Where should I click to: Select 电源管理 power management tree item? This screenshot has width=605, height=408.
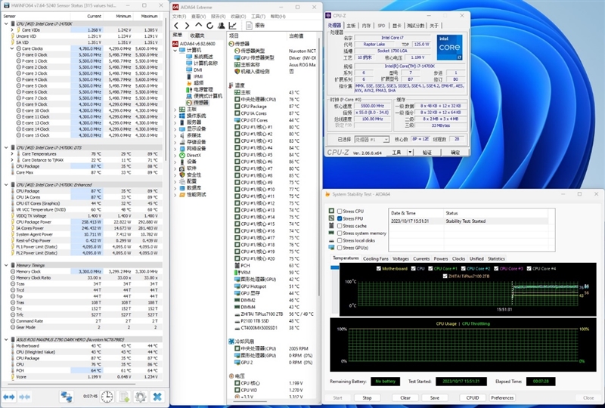203,89
